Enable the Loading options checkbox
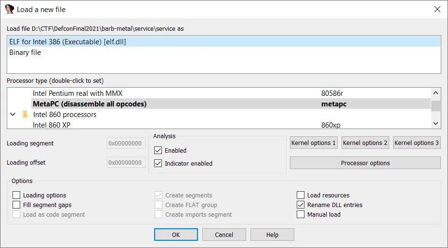The image size is (448, 248). (17, 196)
